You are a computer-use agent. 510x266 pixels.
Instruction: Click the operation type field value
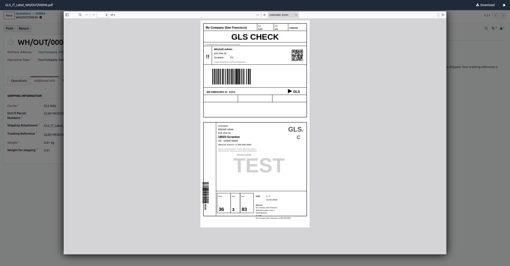51,60
